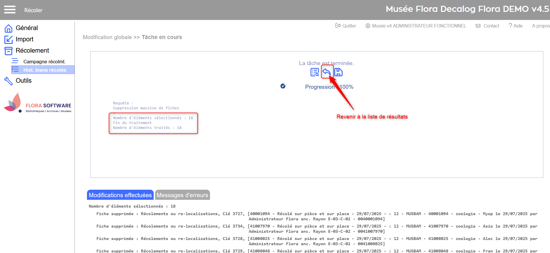The image size is (550, 253).
Task: Click the Import icon in sidebar
Action: (x=8, y=40)
